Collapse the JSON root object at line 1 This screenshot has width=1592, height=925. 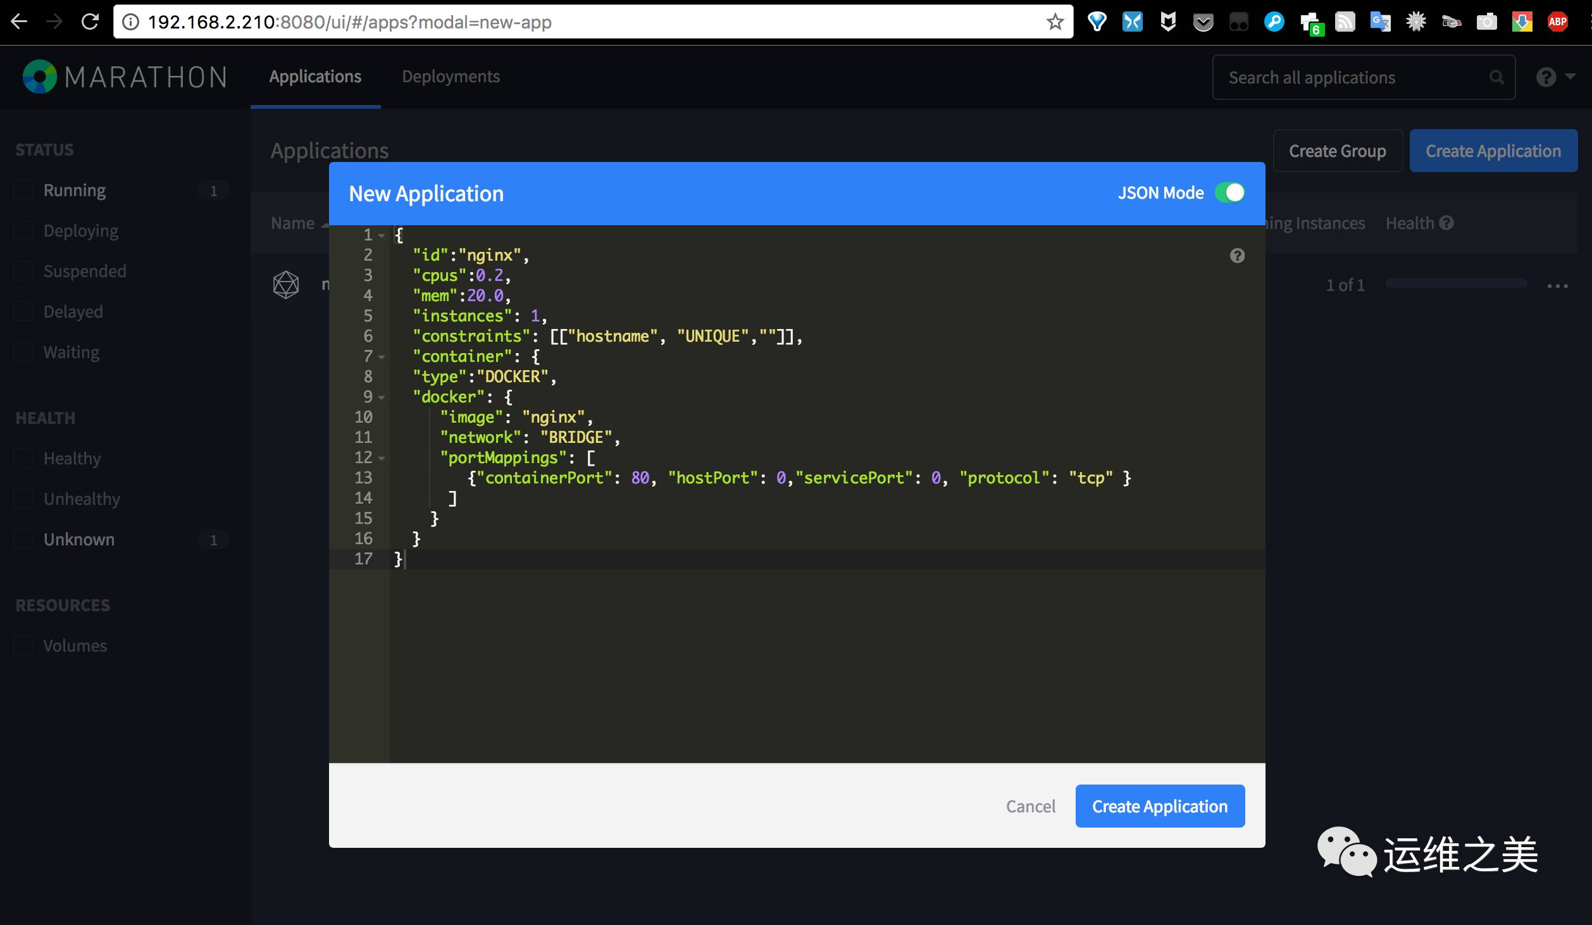[x=382, y=235]
